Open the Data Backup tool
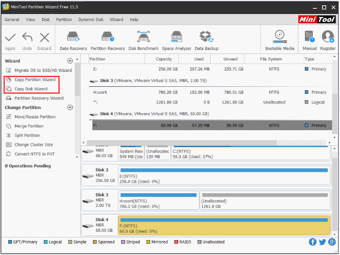 point(207,41)
